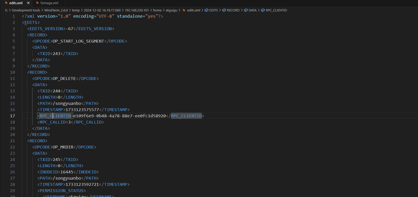Open the WindTerm_2.6.0 breadcrumb dropdown
The width and height of the screenshot is (418, 197).
click(x=56, y=10)
